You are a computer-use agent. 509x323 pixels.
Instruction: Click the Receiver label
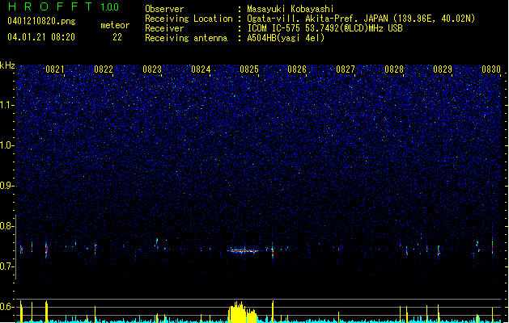coord(164,28)
